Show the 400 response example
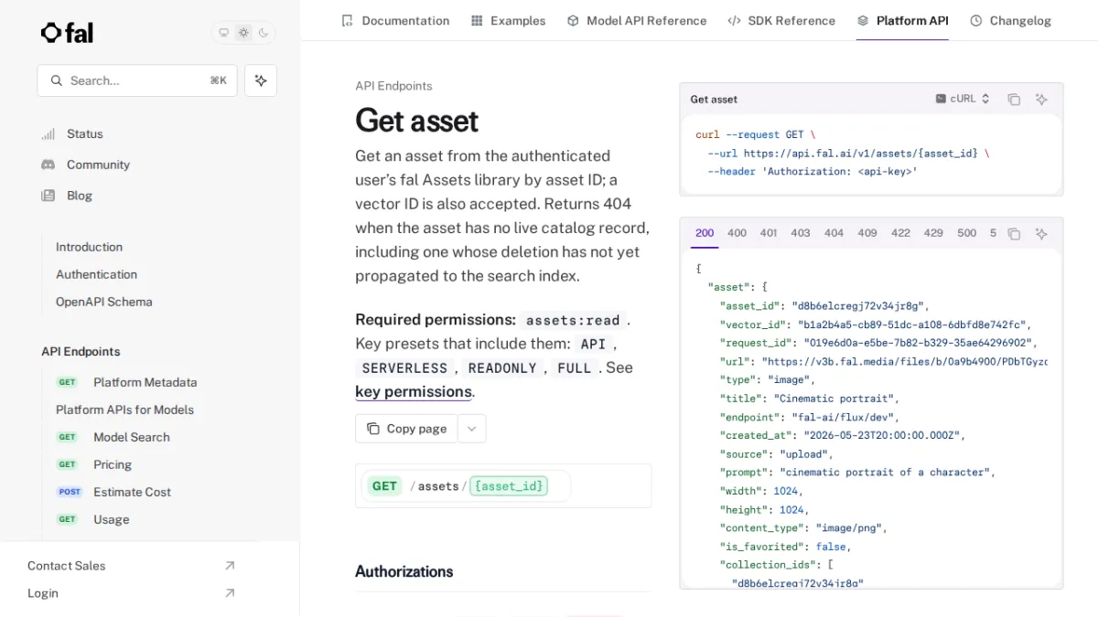 (x=737, y=233)
